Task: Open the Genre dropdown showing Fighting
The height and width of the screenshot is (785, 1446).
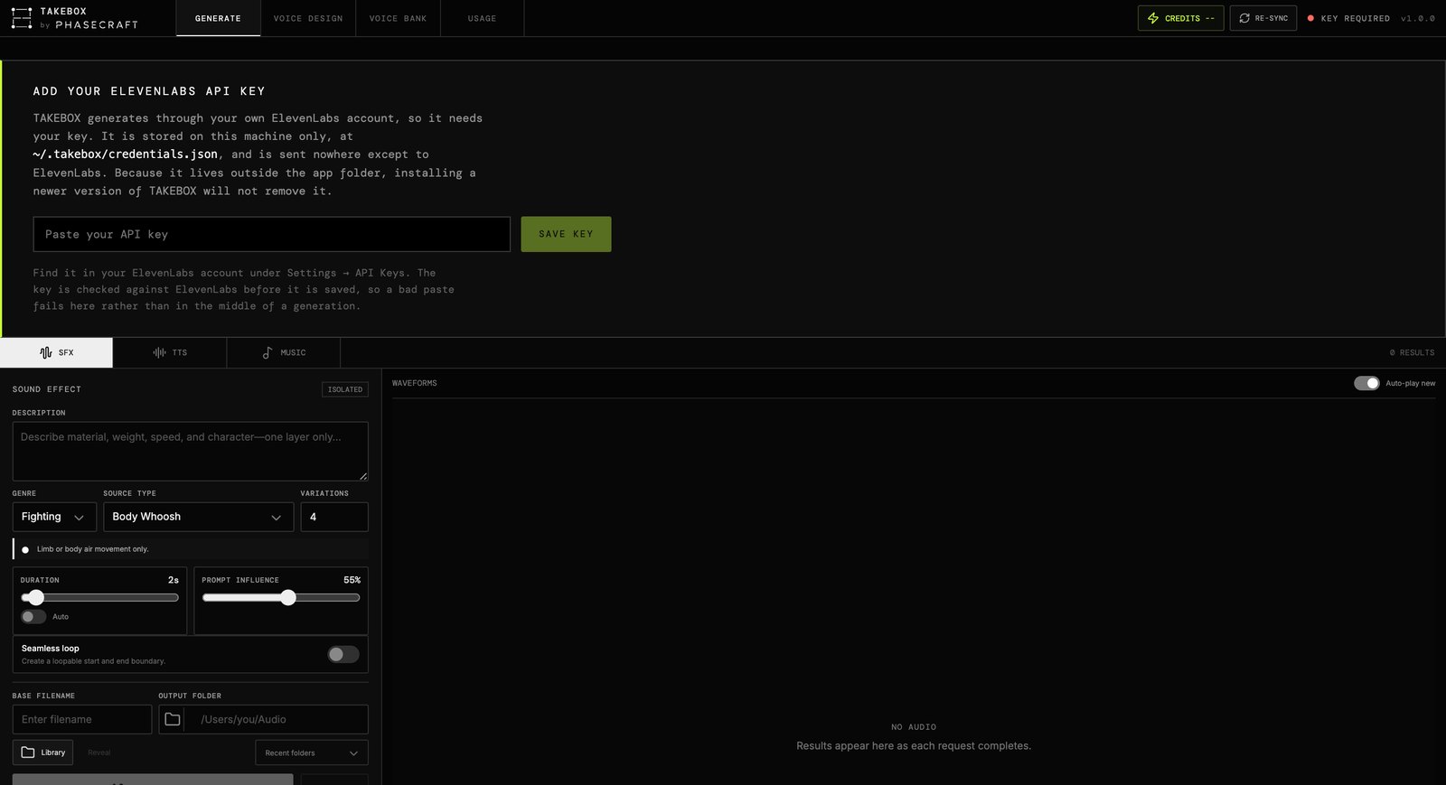Action: click(54, 517)
